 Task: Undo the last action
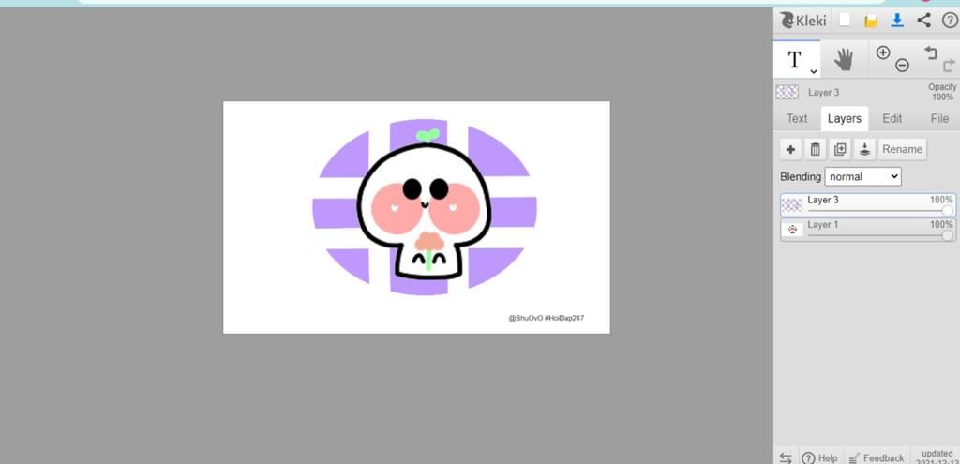pos(931,52)
